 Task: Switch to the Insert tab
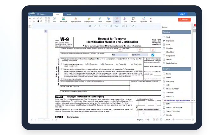(x=69, y=15)
